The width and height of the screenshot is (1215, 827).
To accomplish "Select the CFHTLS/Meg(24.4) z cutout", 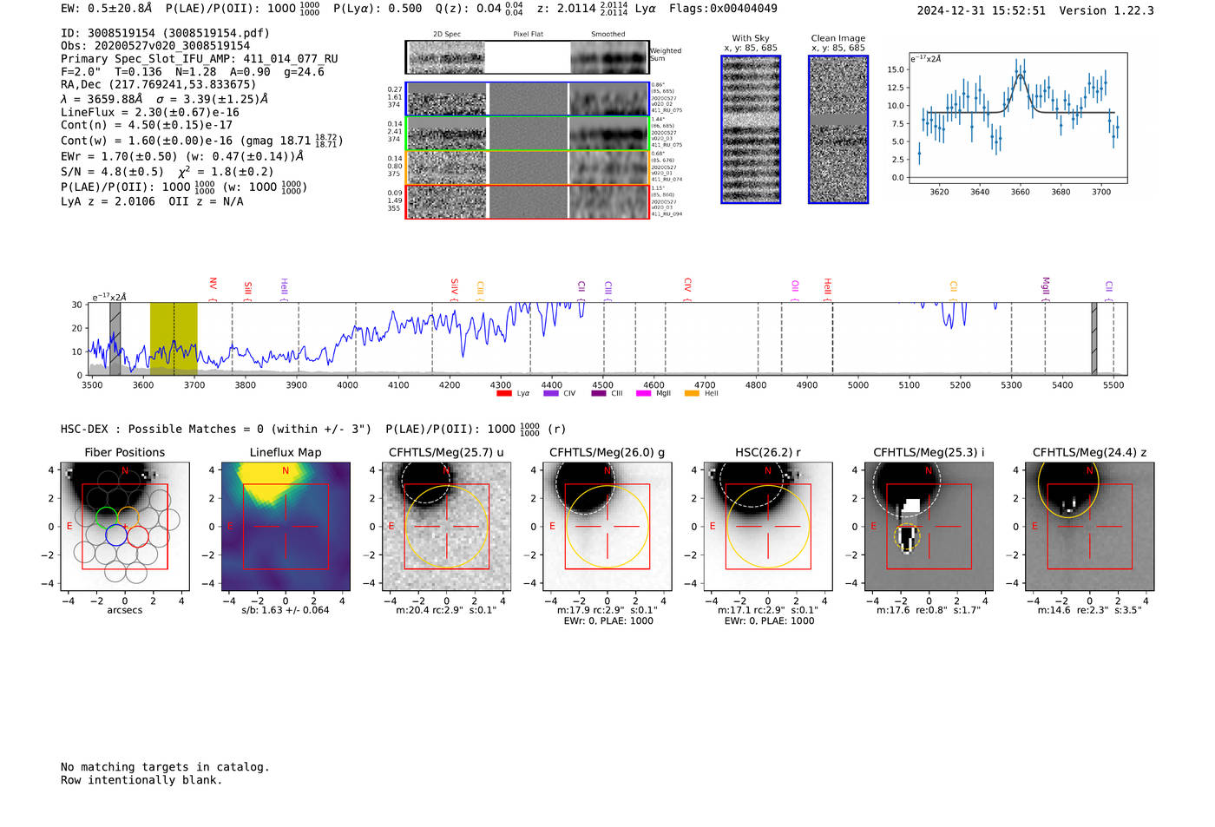I will point(1089,526).
